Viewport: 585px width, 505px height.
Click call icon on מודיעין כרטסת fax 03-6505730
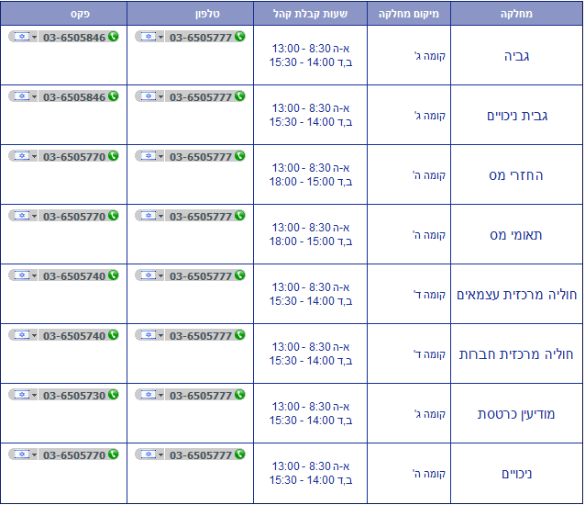click(113, 395)
